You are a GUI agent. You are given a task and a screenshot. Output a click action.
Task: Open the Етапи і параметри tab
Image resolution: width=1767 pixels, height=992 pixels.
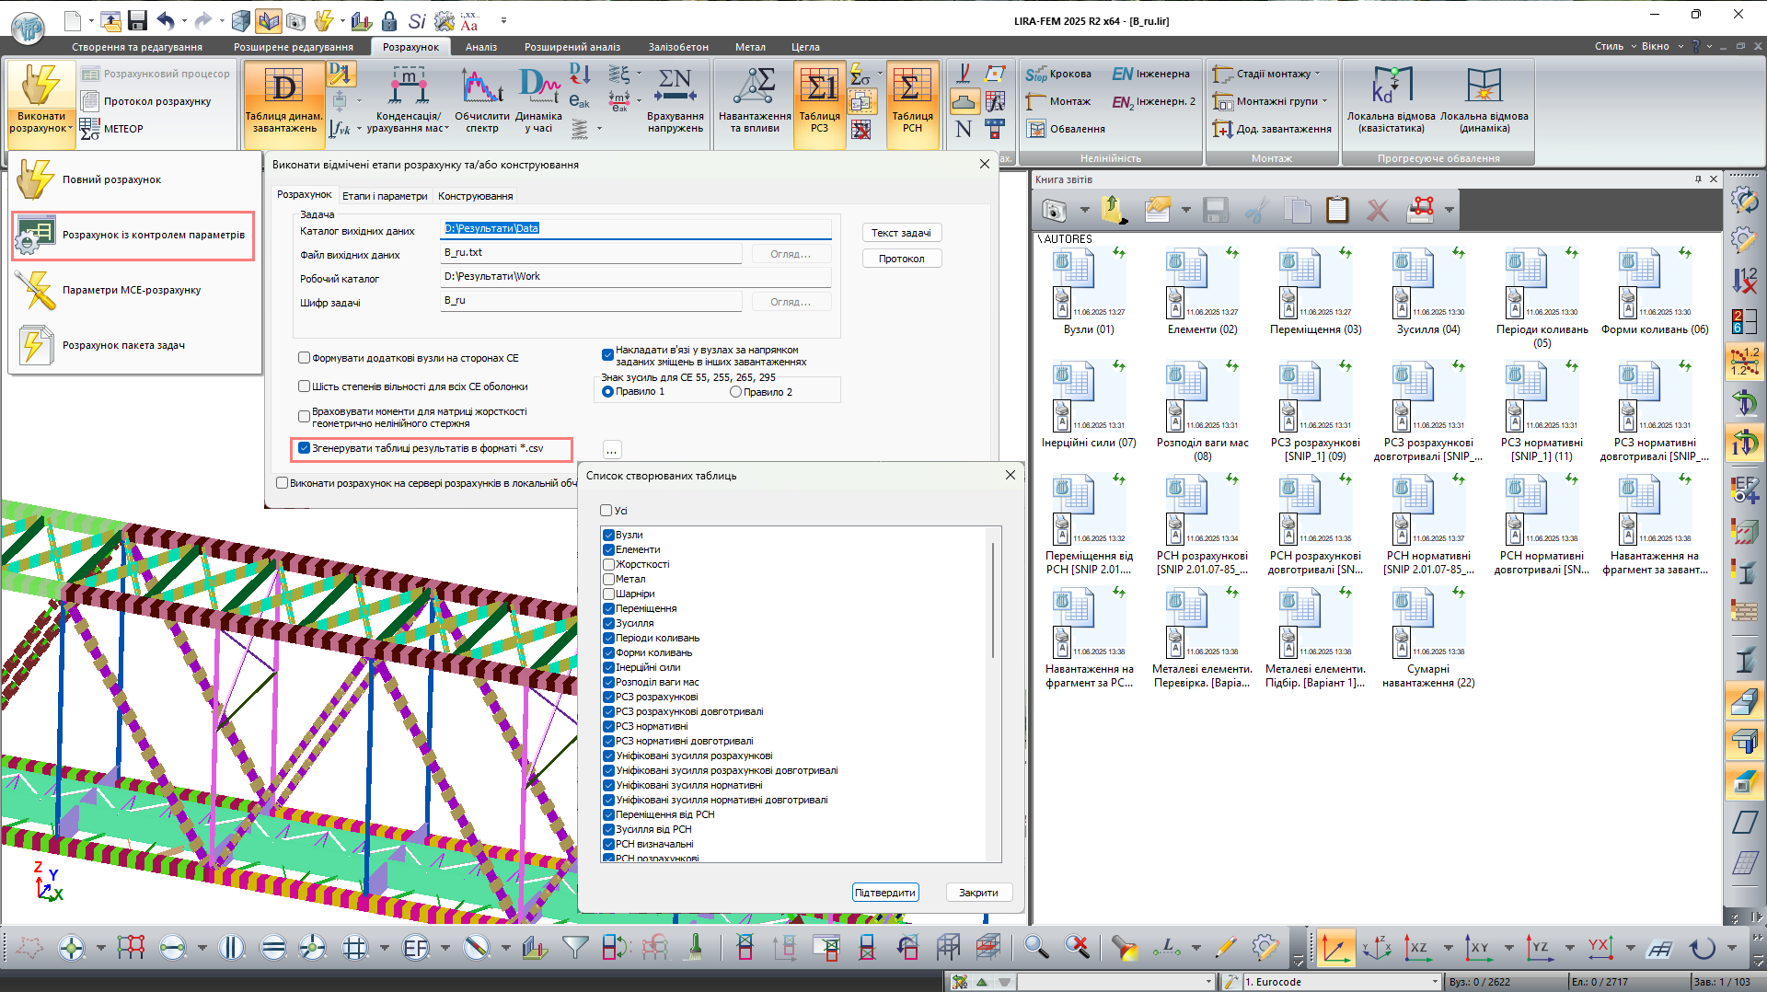(385, 196)
